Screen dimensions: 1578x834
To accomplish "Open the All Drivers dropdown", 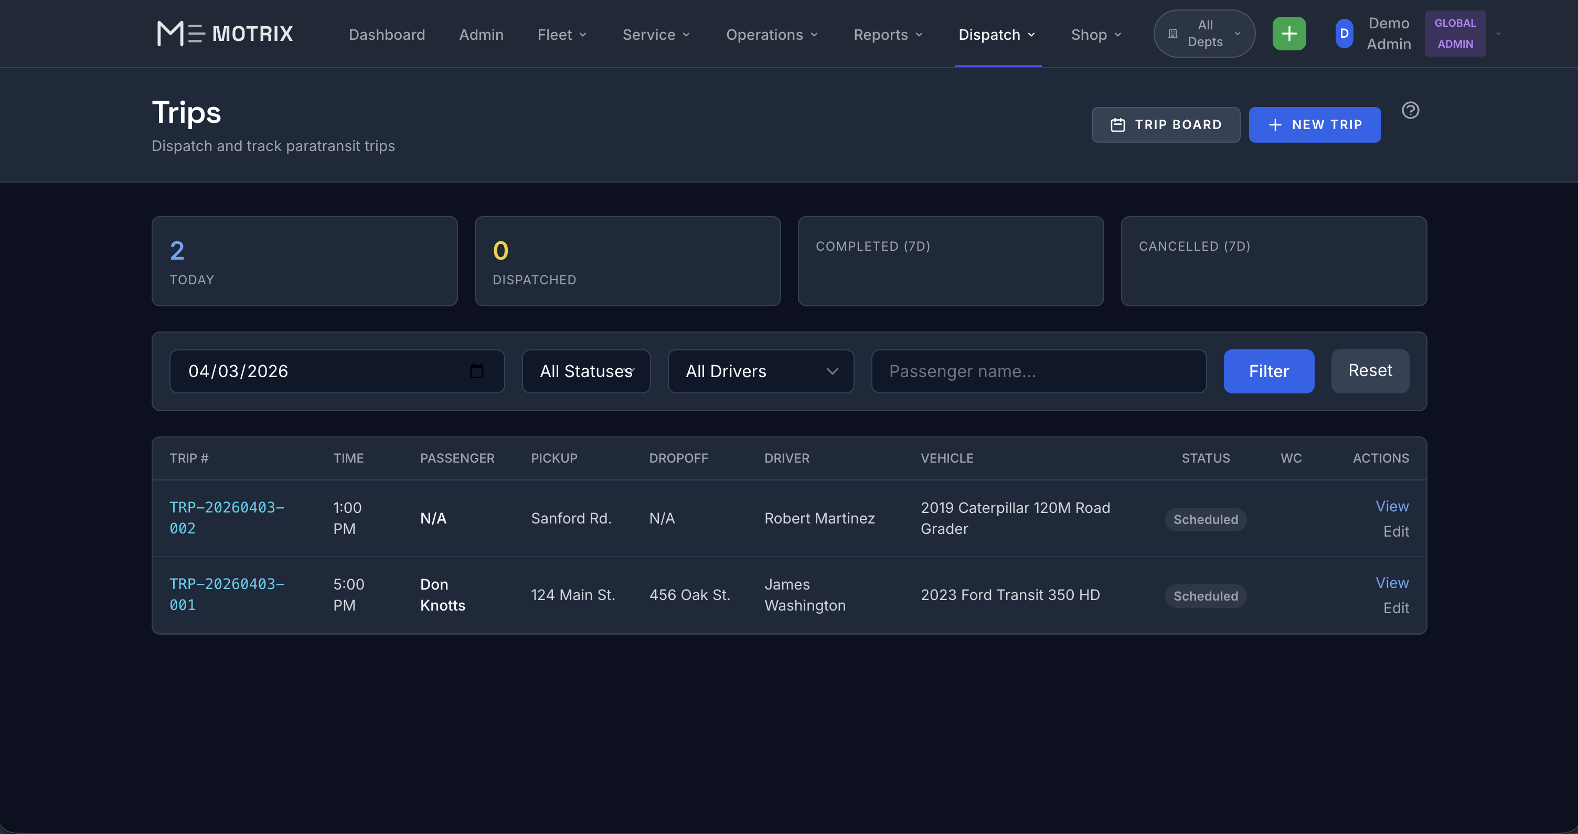I will pos(760,371).
